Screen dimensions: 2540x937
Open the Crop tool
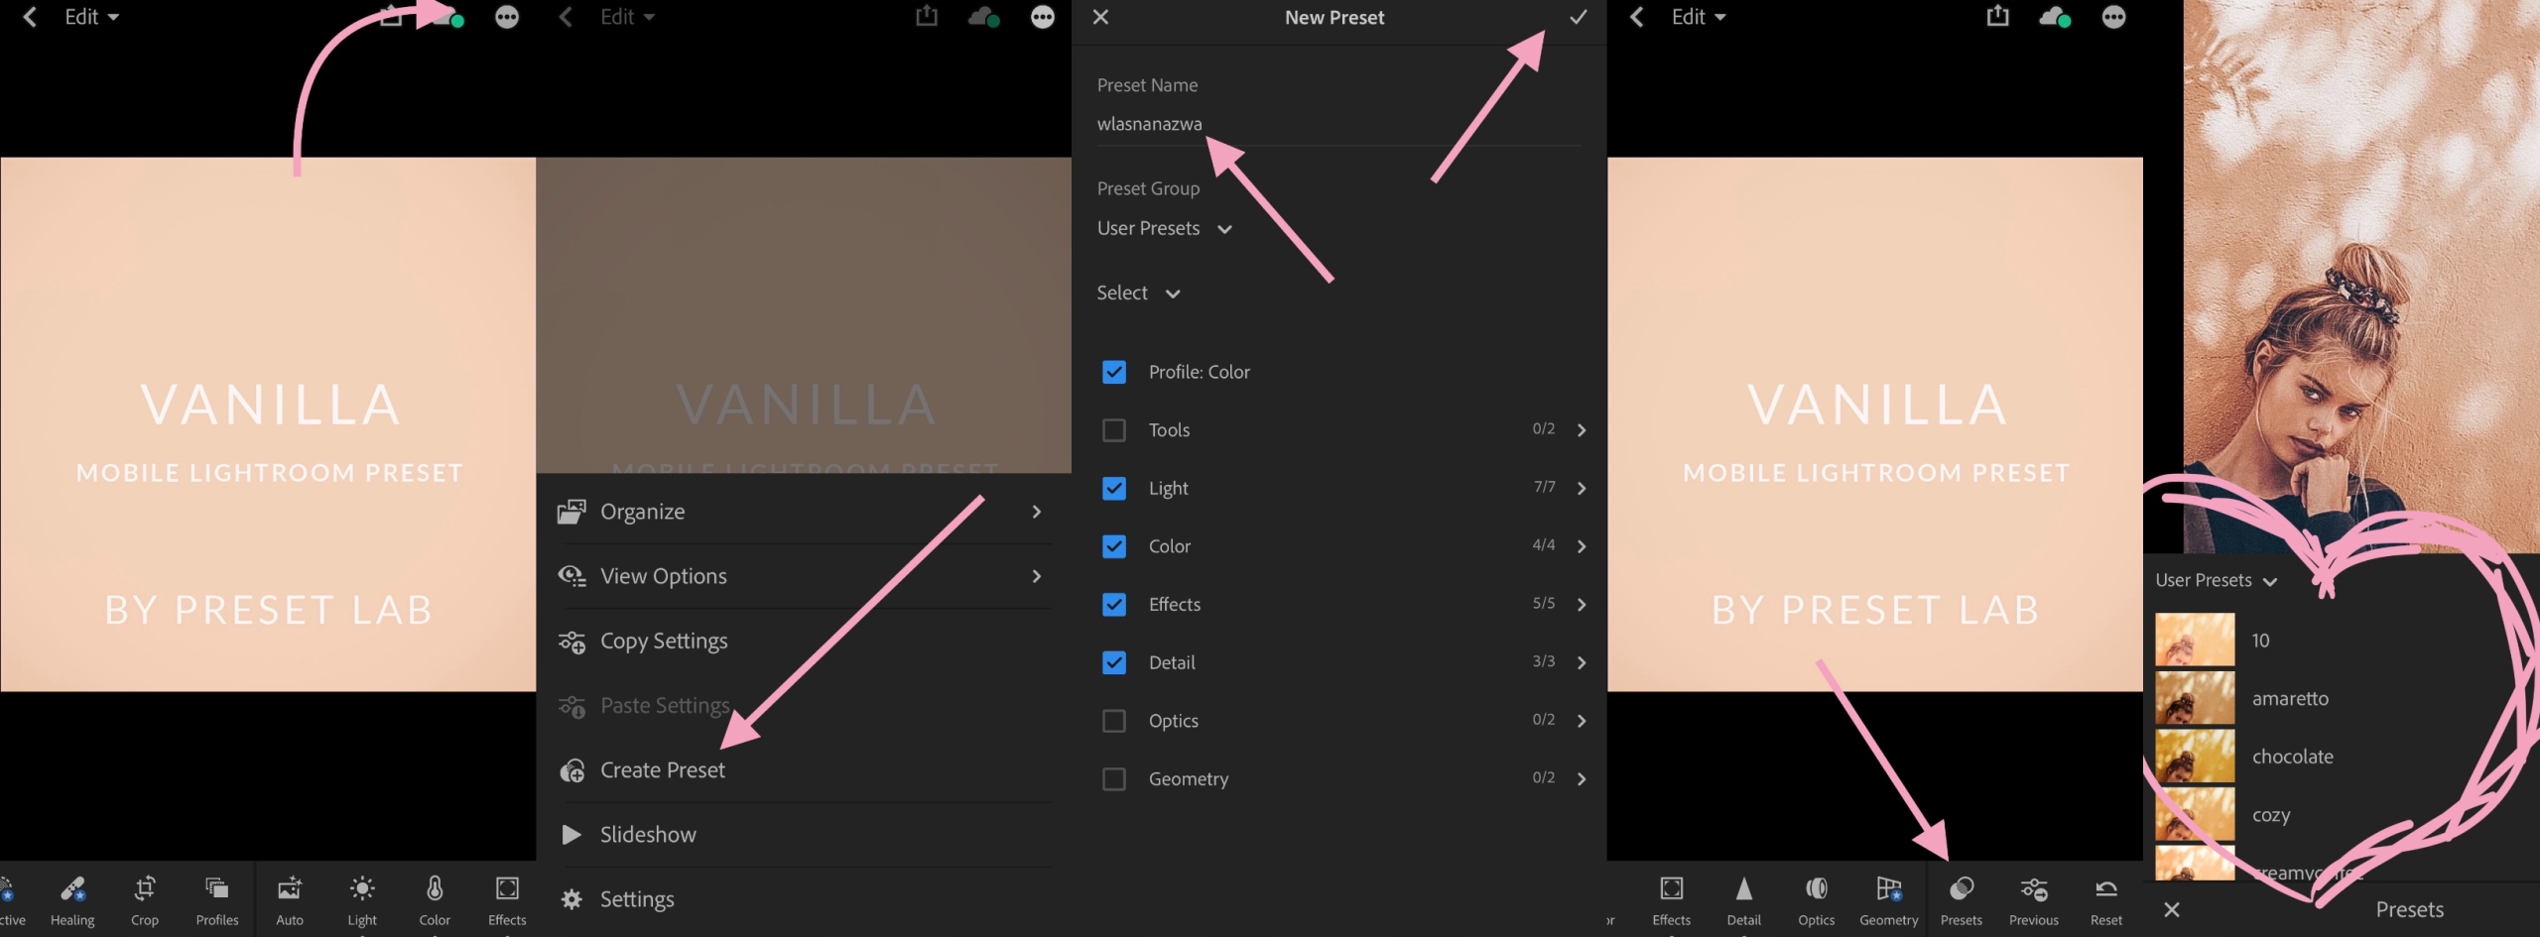click(x=143, y=897)
